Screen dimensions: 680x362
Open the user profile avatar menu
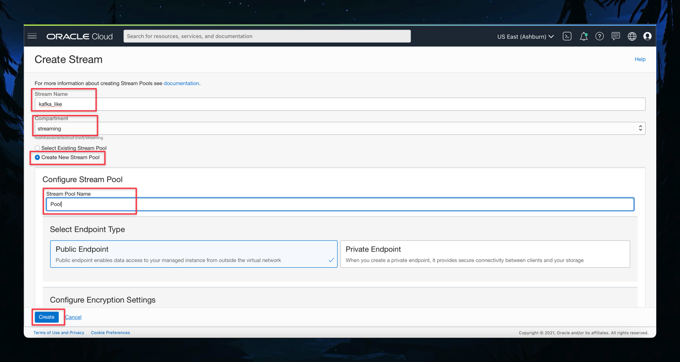click(647, 36)
